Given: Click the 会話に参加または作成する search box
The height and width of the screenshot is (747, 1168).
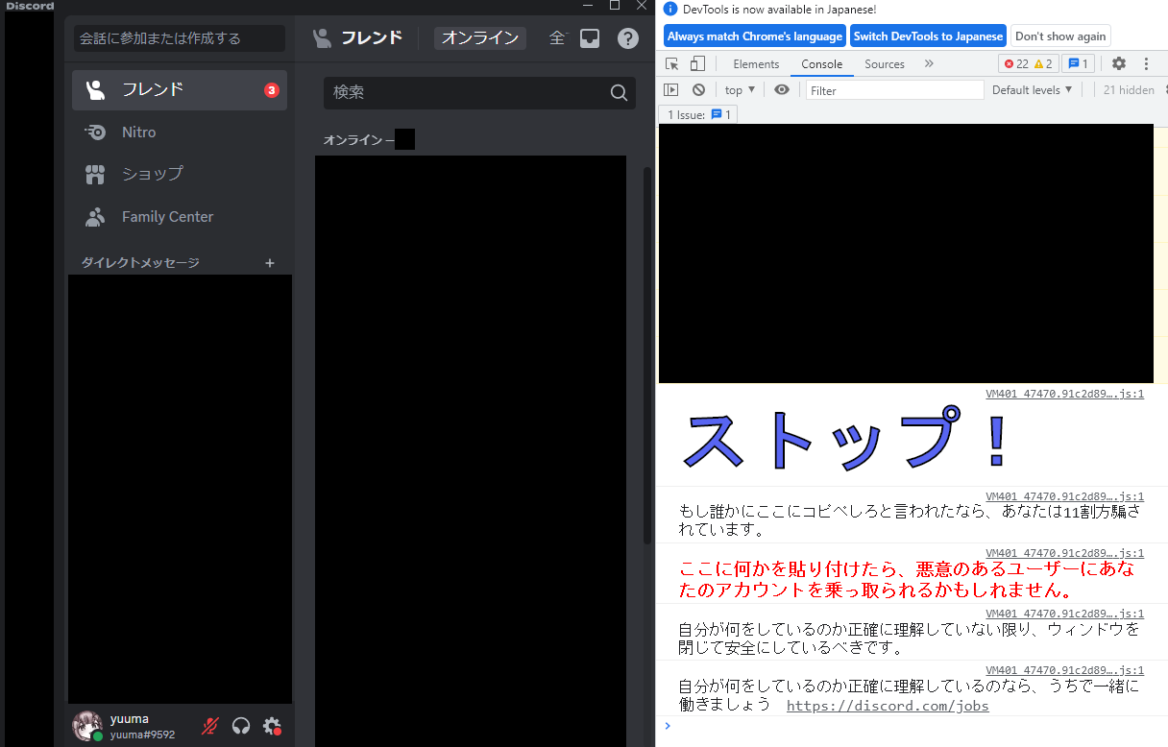Looking at the screenshot, I should coord(180,38).
